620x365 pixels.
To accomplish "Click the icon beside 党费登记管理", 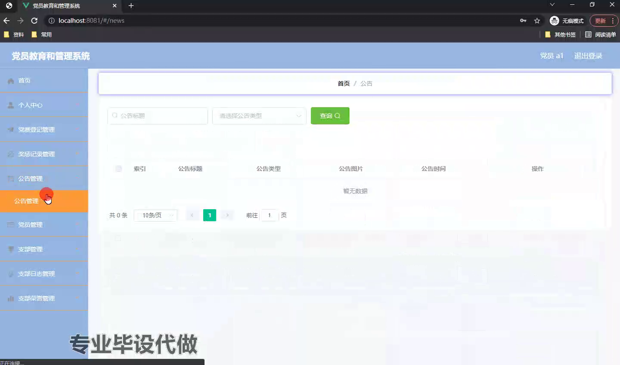I will [11, 130].
